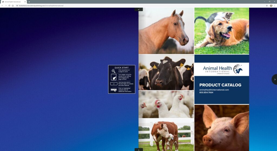The width and height of the screenshot is (277, 151).
Task: Click the piglet photo
Action: pos(222,128)
